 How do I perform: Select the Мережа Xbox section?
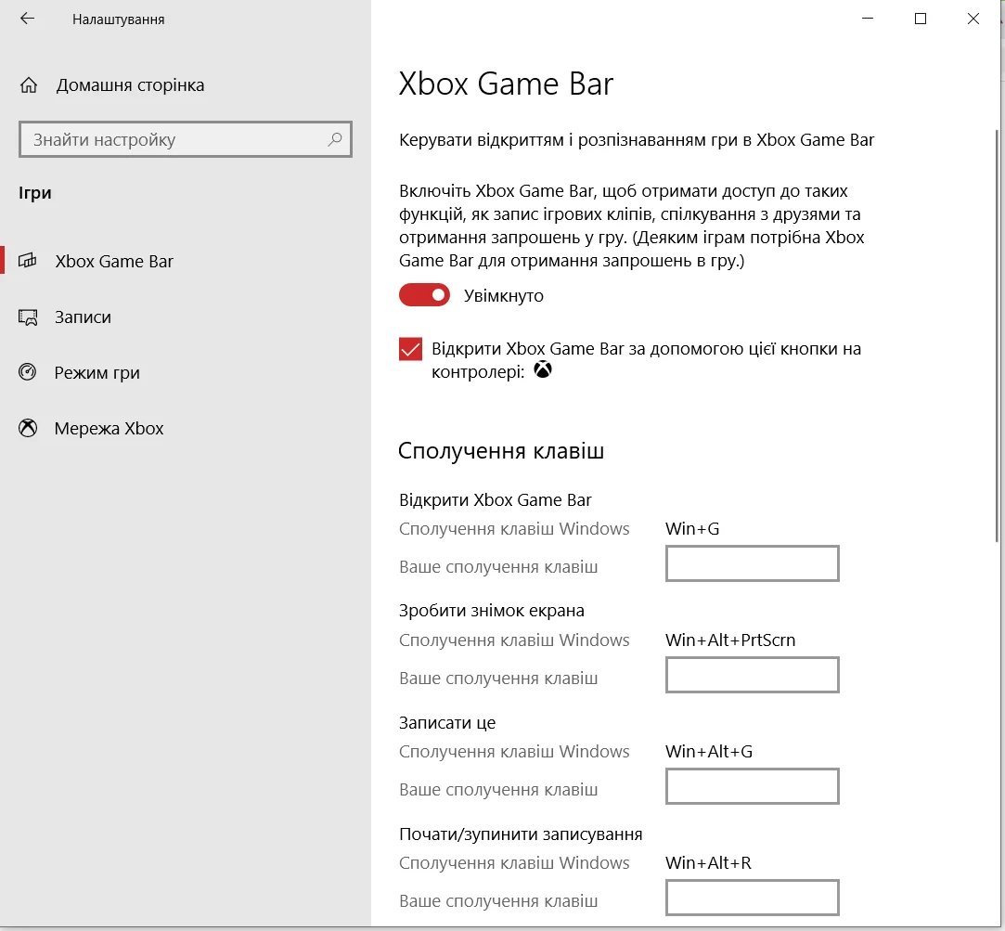tap(186, 428)
